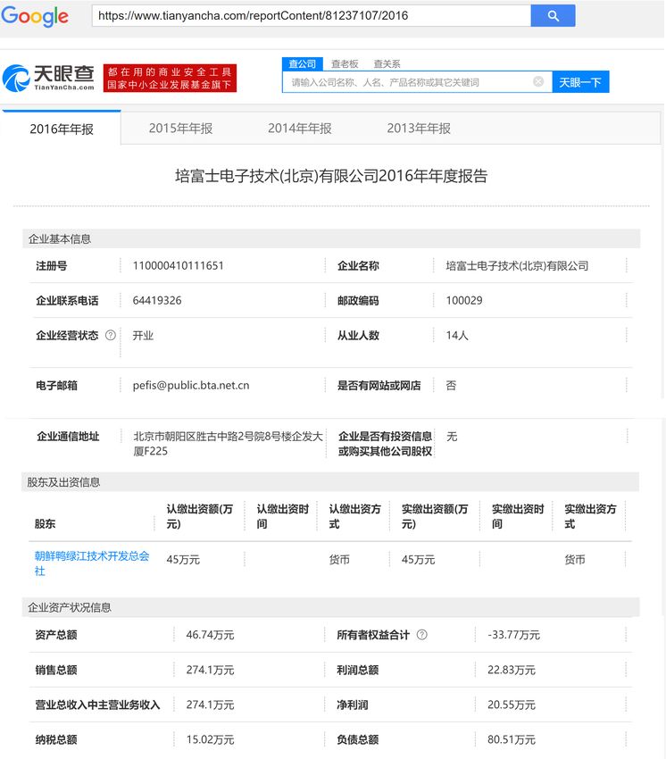Viewport: 666px width, 759px height.
Task: Click the 销售总额 label
Action: [x=55, y=670]
